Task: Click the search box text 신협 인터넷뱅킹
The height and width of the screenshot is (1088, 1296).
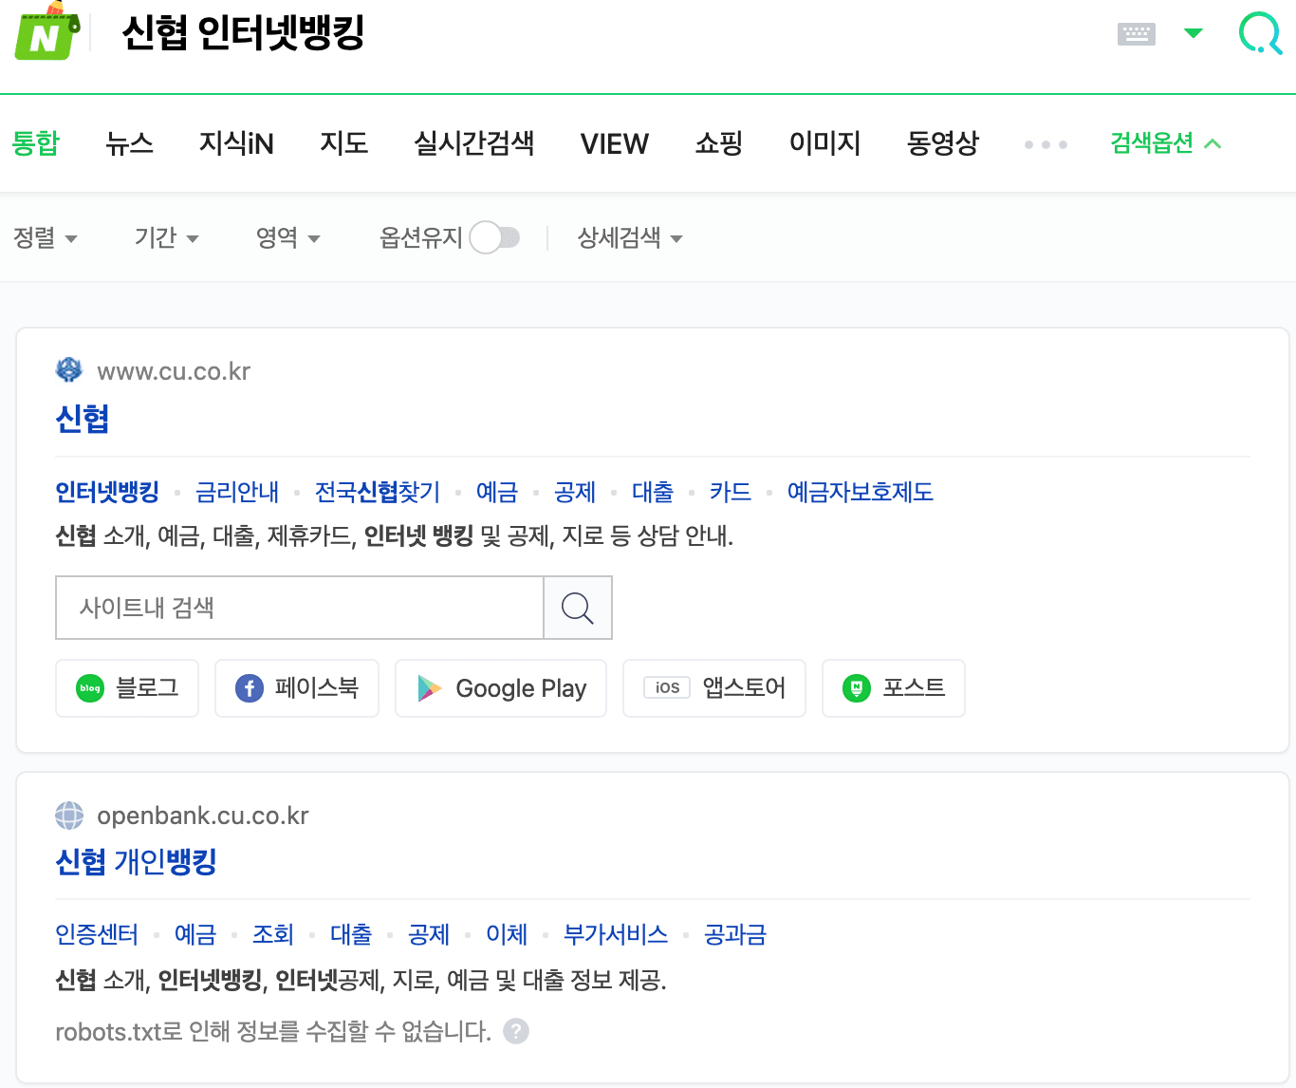Action: click(244, 34)
